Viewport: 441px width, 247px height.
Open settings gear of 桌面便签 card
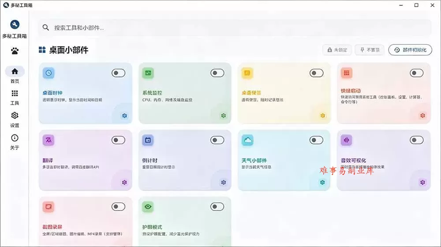point(323,116)
